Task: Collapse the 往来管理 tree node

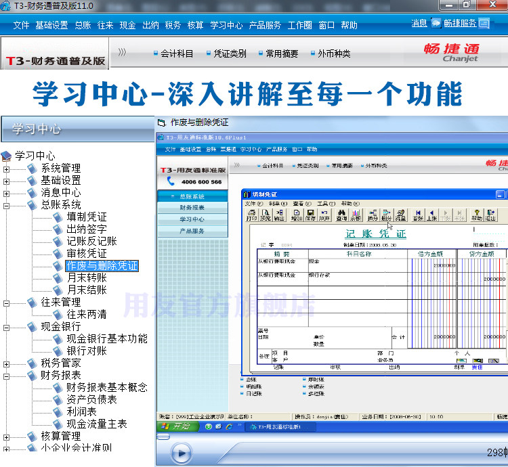Action: click(7, 303)
